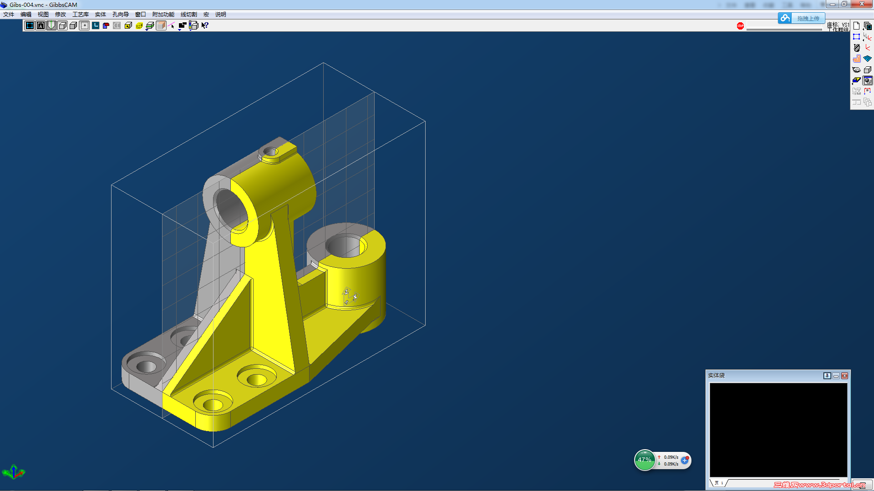The width and height of the screenshot is (874, 491).
Task: Pin the 实体袋 panel
Action: 827,376
